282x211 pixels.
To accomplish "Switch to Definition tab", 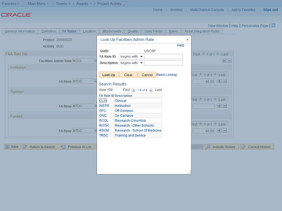I will coord(48,31).
